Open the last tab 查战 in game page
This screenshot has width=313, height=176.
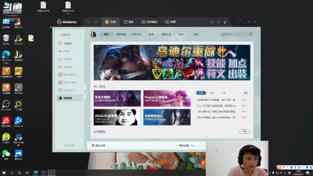(x=196, y=34)
